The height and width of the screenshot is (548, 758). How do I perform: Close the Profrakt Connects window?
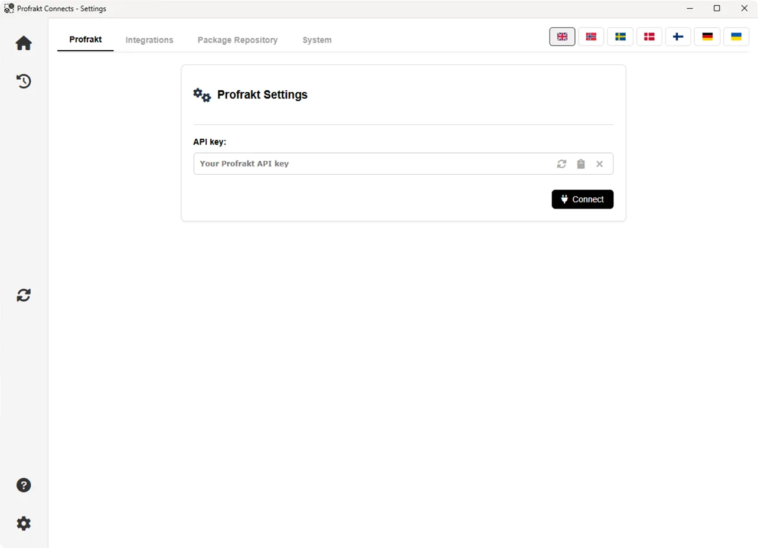click(x=744, y=8)
